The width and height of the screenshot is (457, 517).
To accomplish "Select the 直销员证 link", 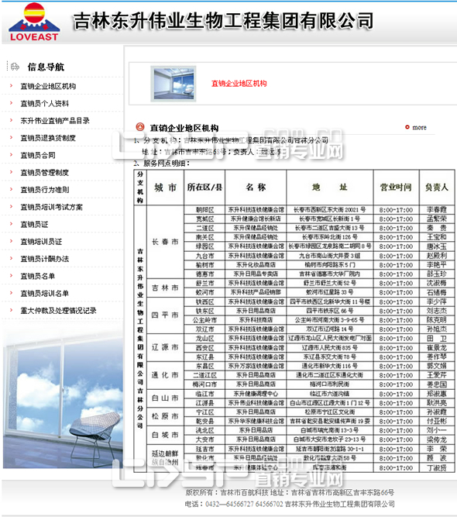I will [34, 224].
